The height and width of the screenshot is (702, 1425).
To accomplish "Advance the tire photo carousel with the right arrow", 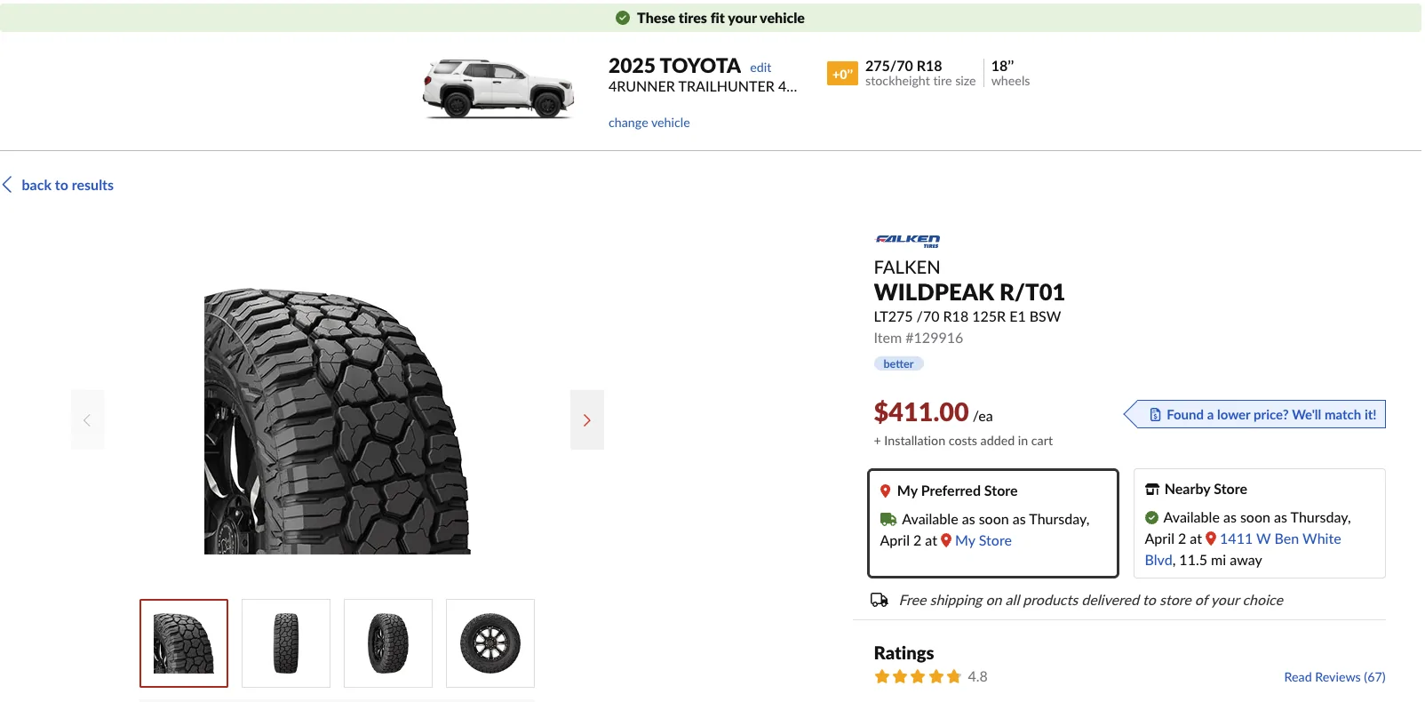I will coord(586,419).
